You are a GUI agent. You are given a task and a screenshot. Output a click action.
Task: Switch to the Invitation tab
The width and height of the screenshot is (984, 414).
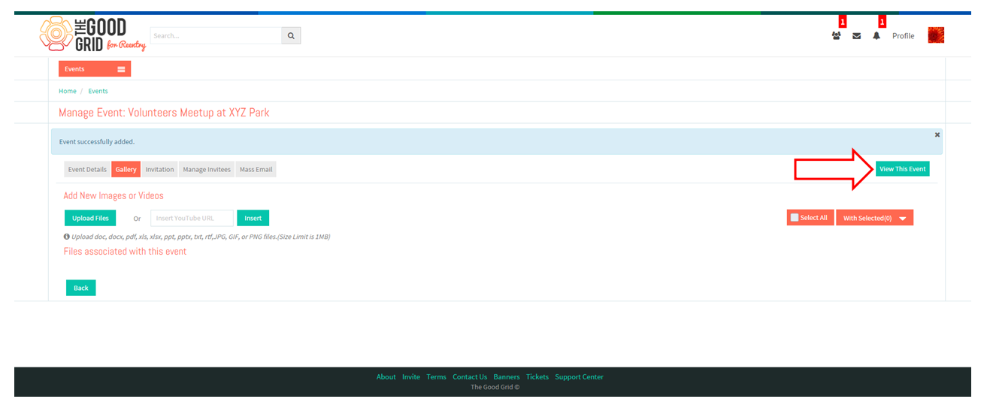pos(159,169)
